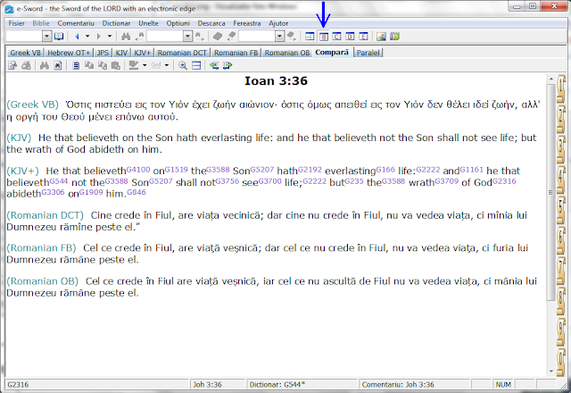Open the forward history dropdown arrow

click(x=109, y=36)
